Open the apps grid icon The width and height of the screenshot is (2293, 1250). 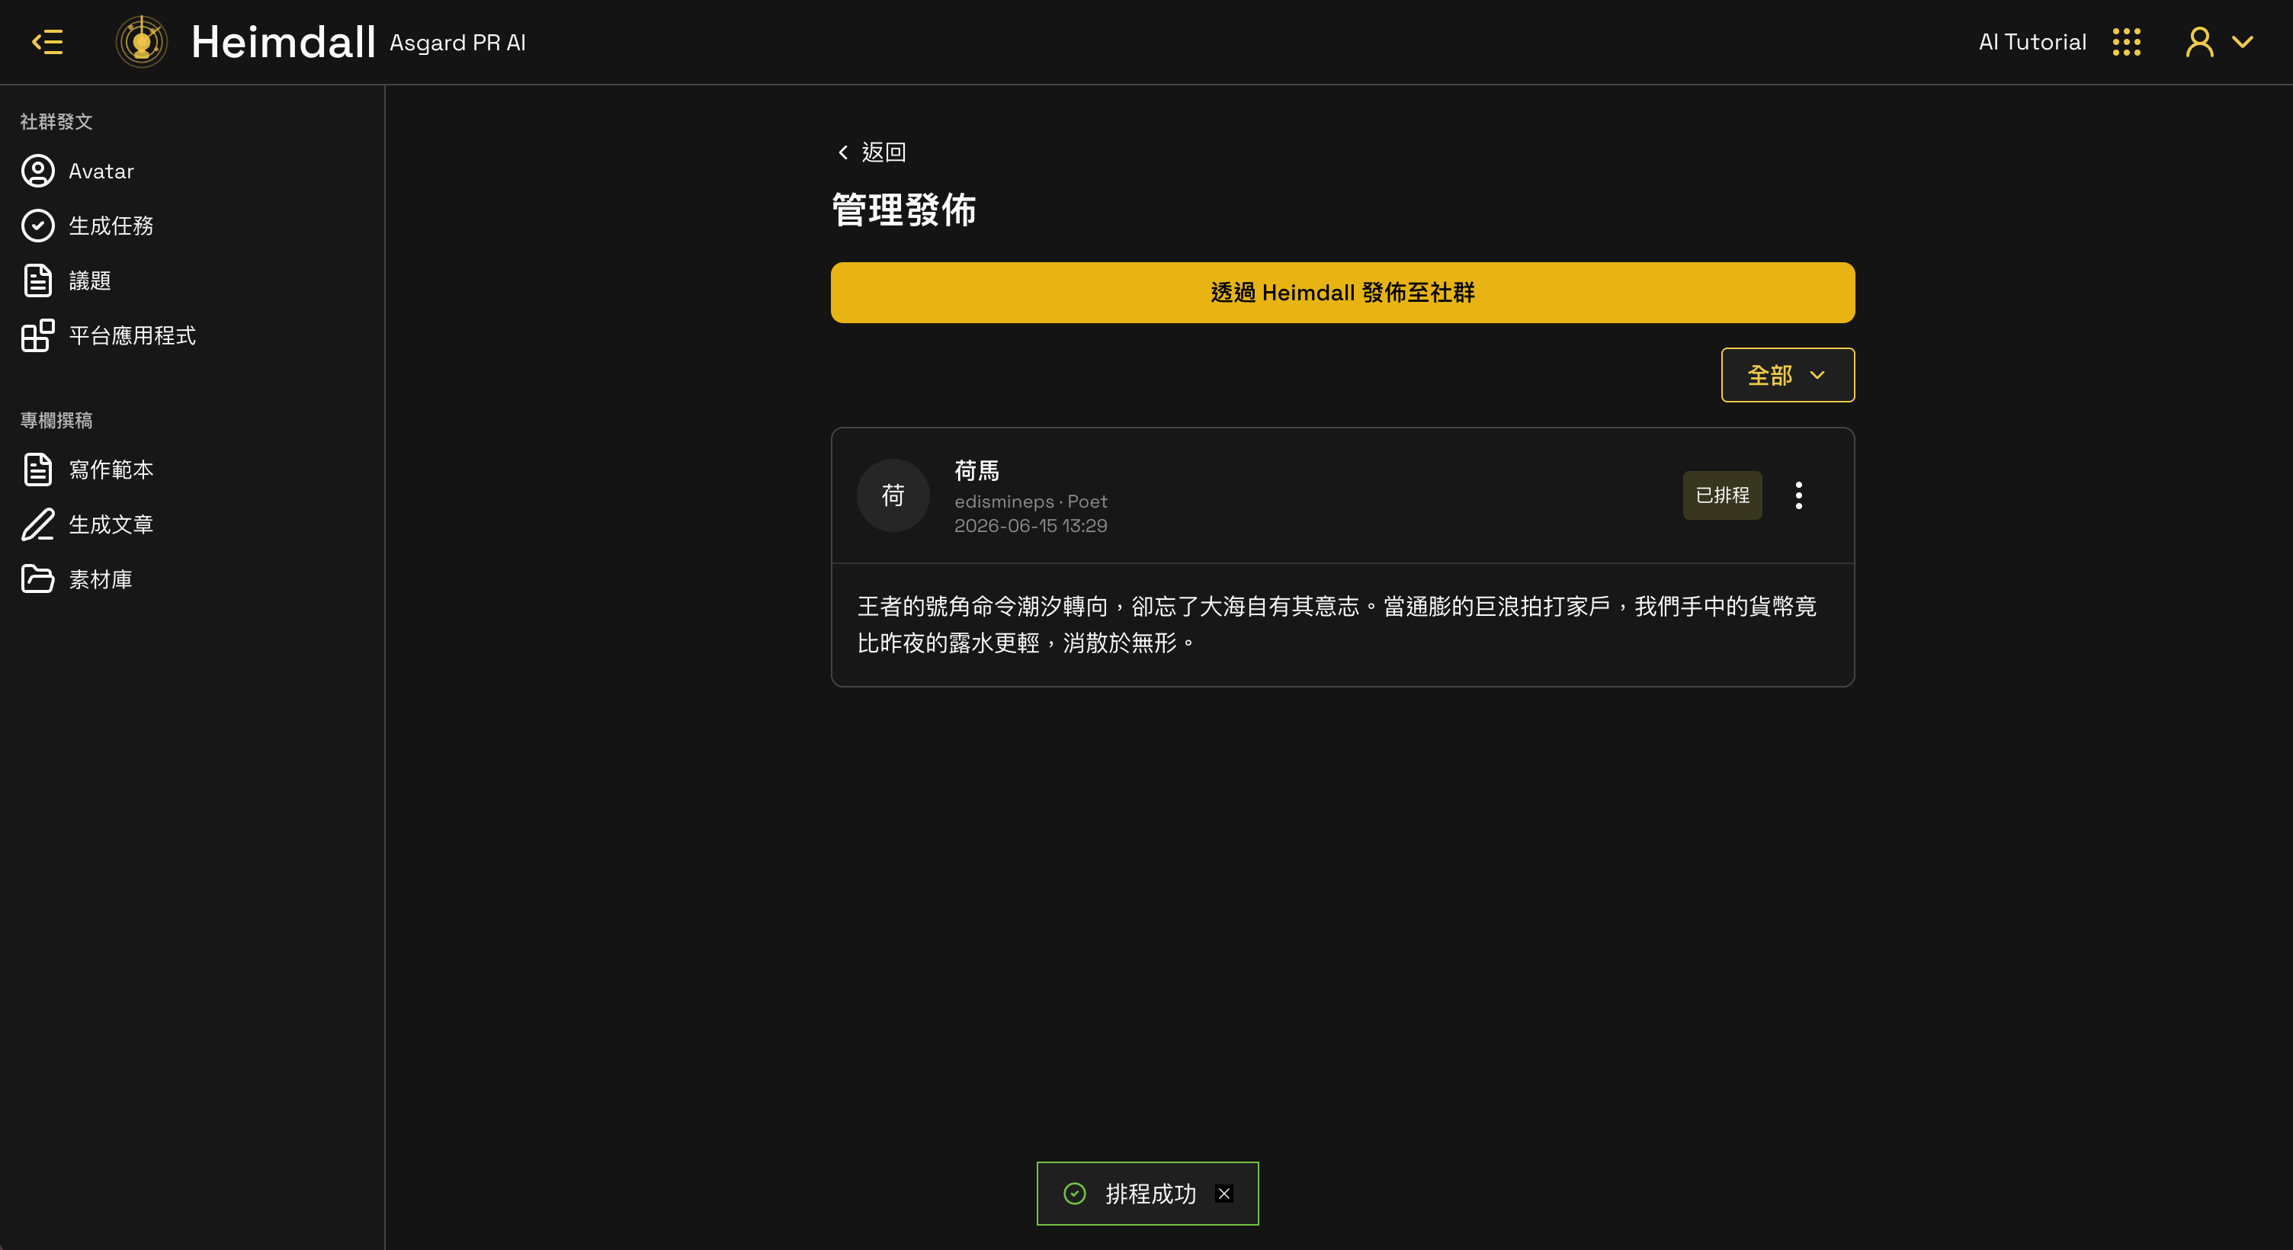2127,42
